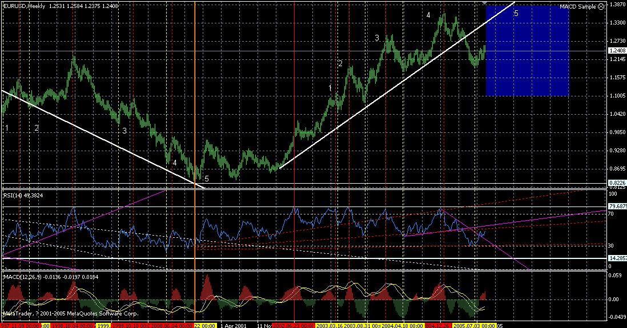Screen dimensions: 627x328
Task: Click the RSI scale value 30
Action: coord(611,246)
